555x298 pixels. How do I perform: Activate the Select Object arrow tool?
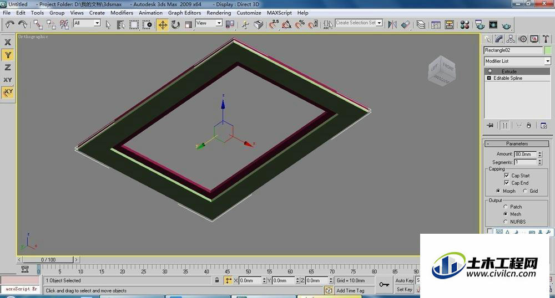[108, 24]
